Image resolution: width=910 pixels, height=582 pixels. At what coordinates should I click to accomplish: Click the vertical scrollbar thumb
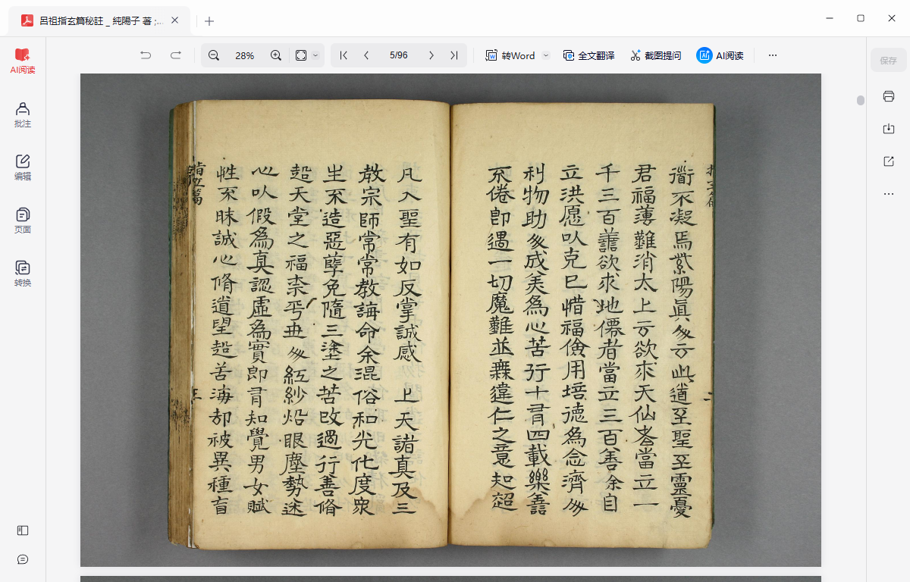pyautogui.click(x=861, y=100)
